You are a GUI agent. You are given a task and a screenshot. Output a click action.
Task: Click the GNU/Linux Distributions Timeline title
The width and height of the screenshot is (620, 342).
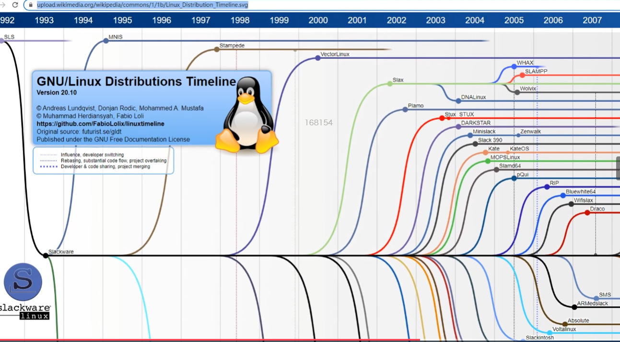tap(136, 81)
